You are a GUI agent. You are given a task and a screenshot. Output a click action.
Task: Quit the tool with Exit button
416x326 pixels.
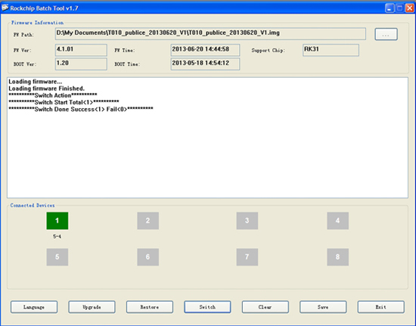[381, 307]
